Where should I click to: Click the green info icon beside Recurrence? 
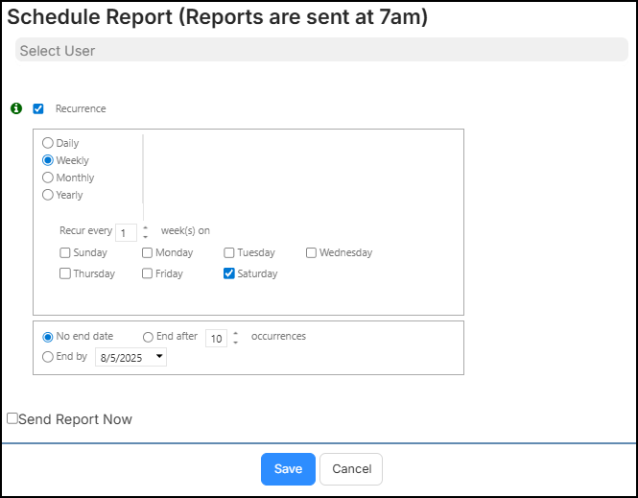[x=16, y=108]
